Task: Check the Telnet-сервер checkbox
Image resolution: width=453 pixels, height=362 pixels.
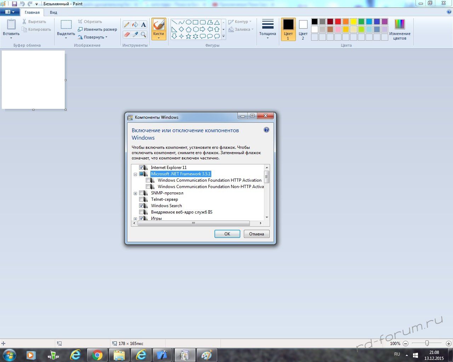Action: (142, 199)
